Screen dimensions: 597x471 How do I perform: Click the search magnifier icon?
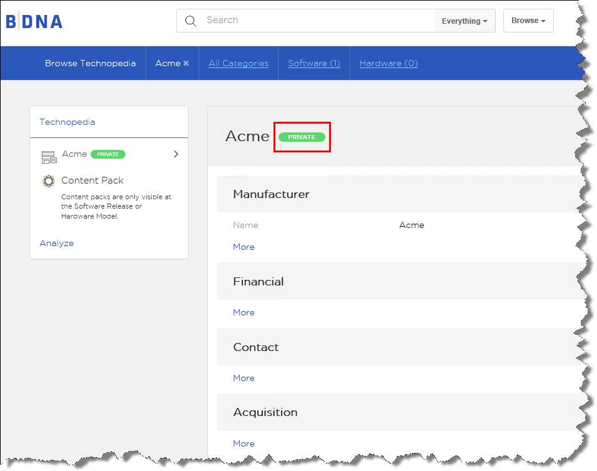190,21
